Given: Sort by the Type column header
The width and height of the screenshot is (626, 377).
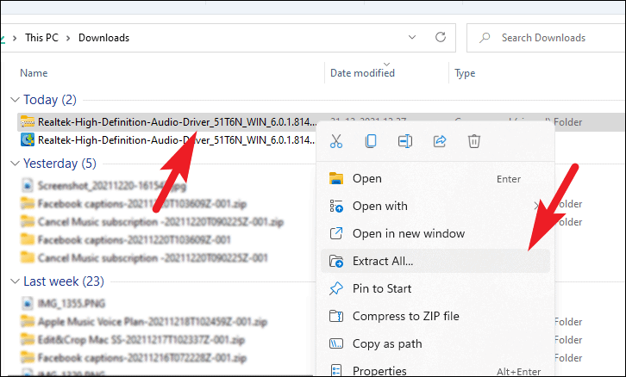Looking at the screenshot, I should pyautogui.click(x=465, y=73).
